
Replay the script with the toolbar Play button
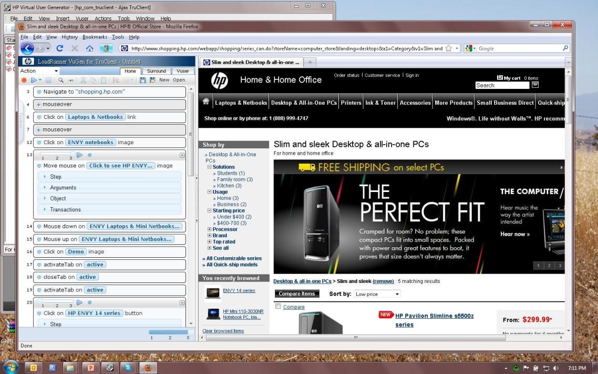coord(34,80)
